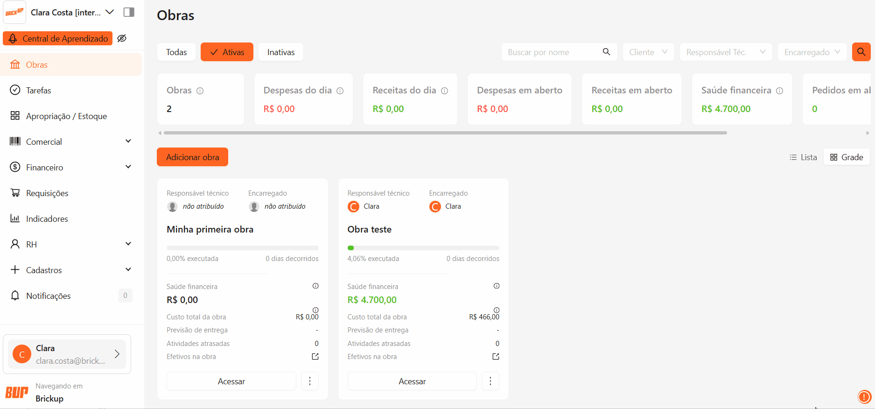Switch to Grade view
The width and height of the screenshot is (875, 409).
tap(847, 157)
